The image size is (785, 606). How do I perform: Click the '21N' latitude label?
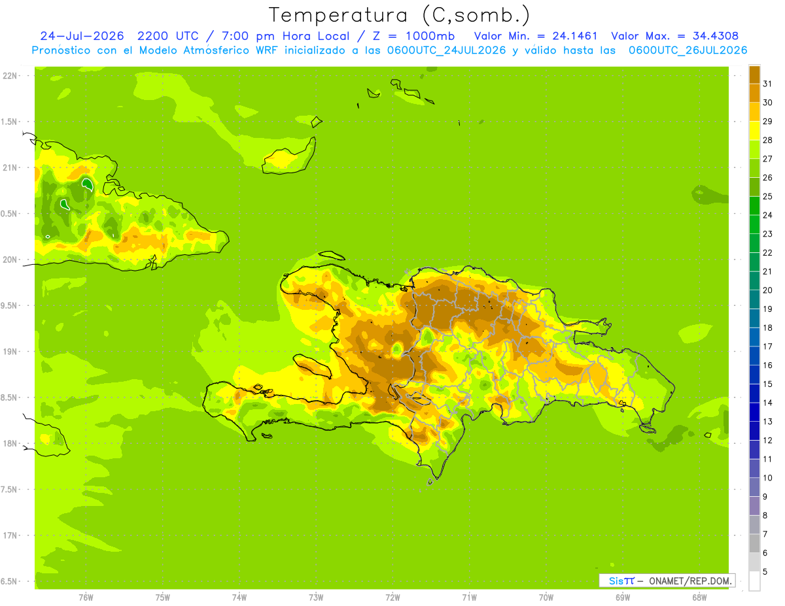[x=9, y=167]
